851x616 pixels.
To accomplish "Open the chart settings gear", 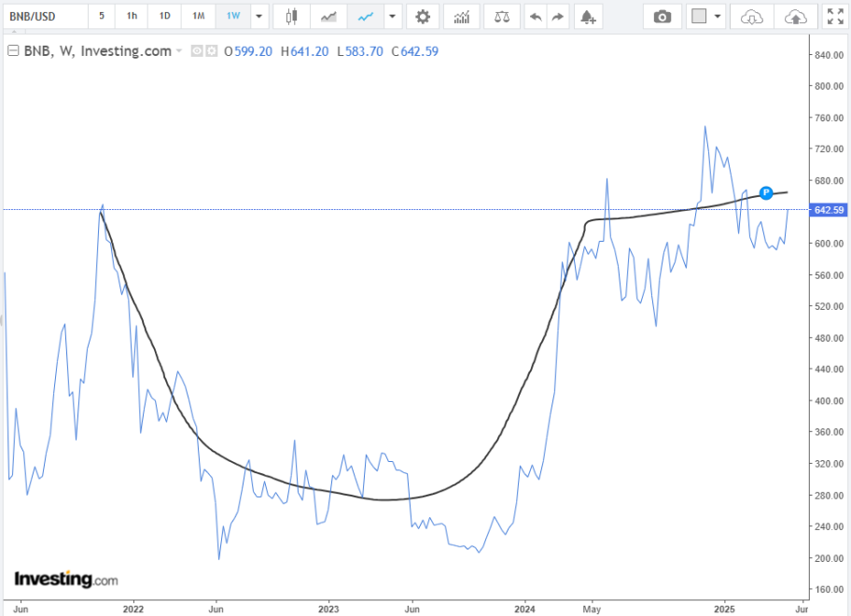I will point(423,15).
